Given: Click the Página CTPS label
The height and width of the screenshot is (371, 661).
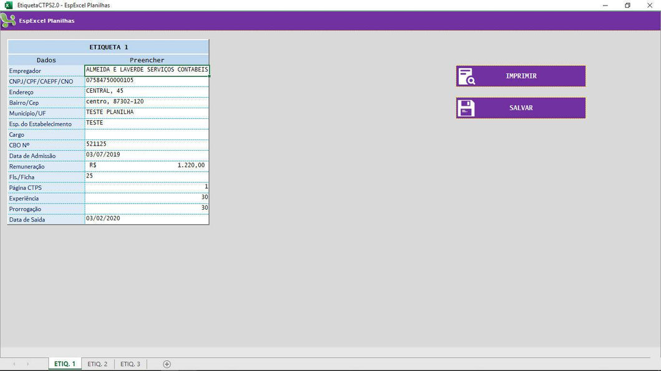Looking at the screenshot, I should (26, 187).
